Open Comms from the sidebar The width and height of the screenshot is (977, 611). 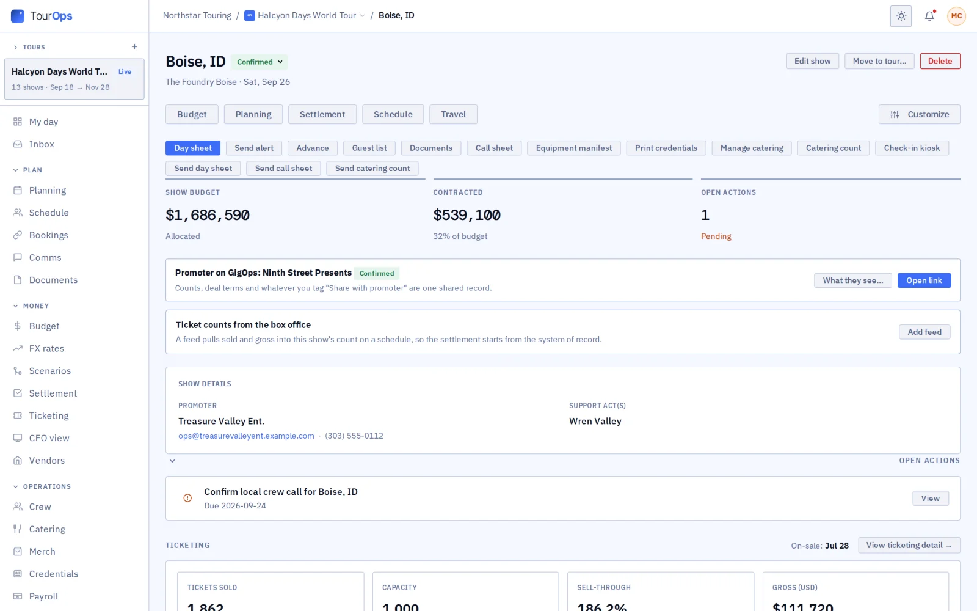click(74, 258)
